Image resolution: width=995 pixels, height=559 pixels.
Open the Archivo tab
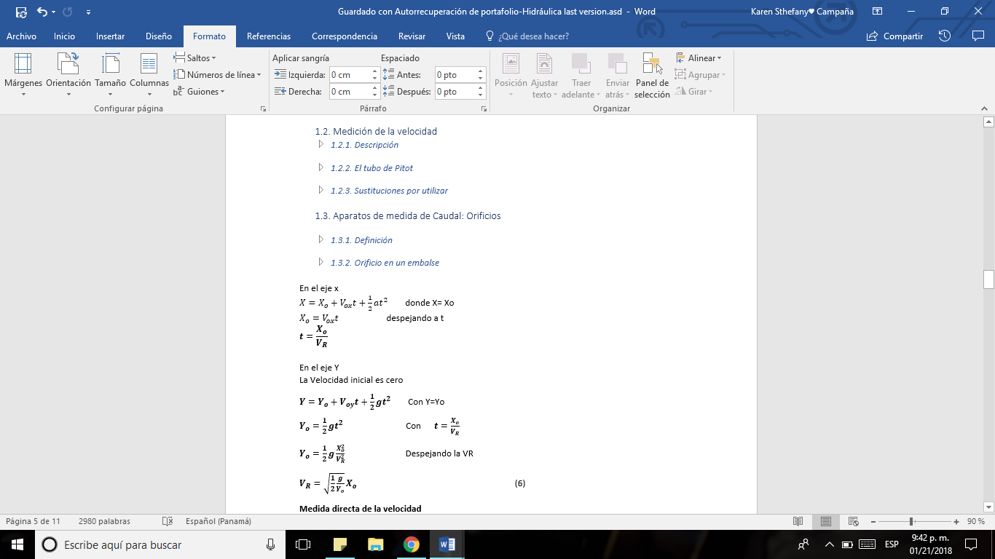pyautogui.click(x=21, y=36)
